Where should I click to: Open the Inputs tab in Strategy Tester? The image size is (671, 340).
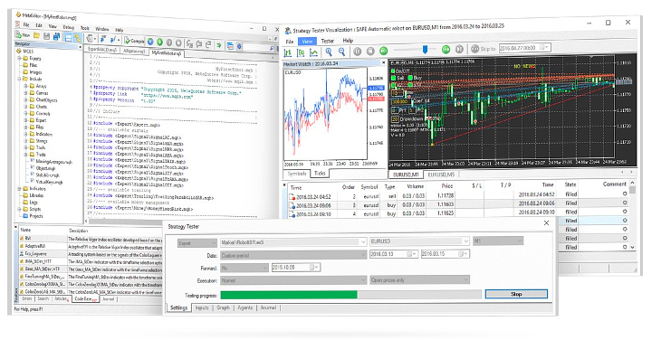[202, 307]
